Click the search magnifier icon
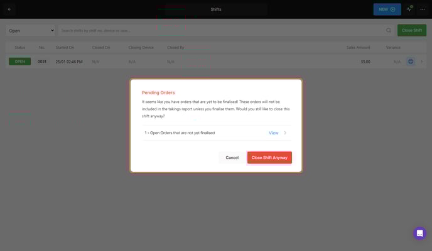This screenshot has width=432, height=251. (389, 30)
